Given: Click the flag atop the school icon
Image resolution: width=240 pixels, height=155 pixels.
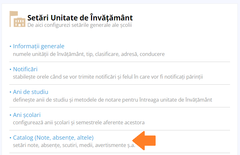Looking at the screenshot, I should click(x=14, y=13).
